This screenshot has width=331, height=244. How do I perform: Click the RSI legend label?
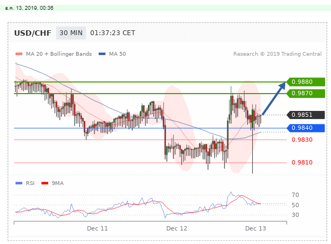(30, 183)
